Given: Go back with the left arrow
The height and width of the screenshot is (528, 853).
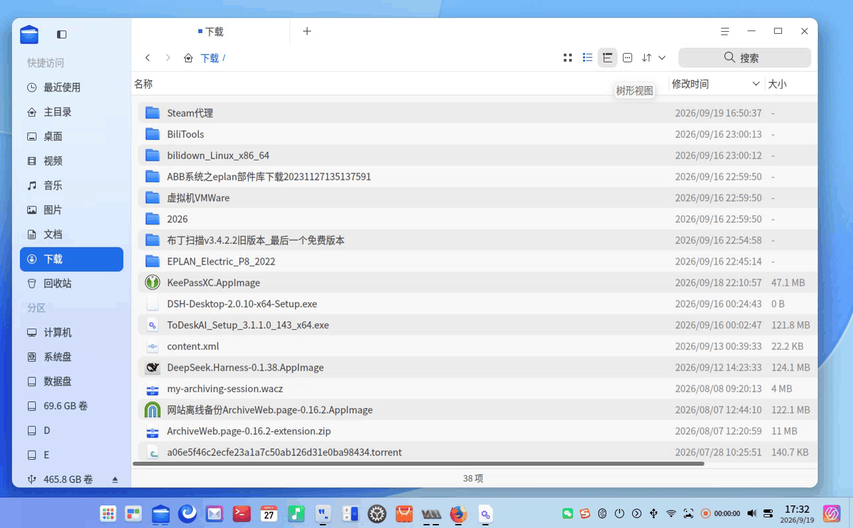Looking at the screenshot, I should (x=148, y=58).
